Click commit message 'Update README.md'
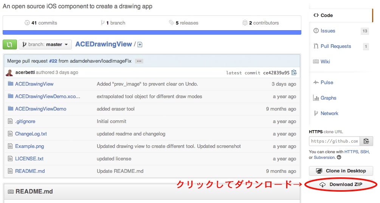The width and height of the screenshot is (380, 203). pyautogui.click(x=120, y=171)
